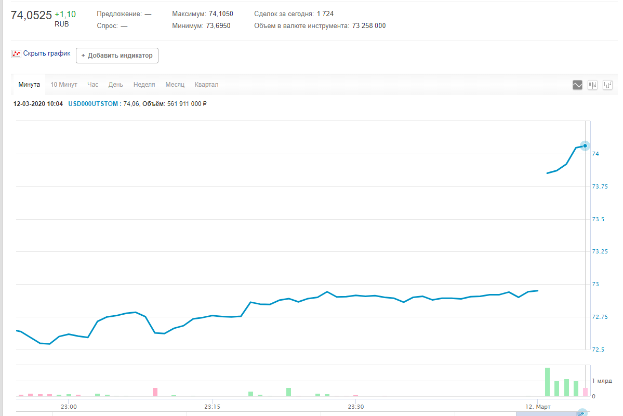This screenshot has width=623, height=416.
Task: Click the current price 74,0525
Action: click(x=31, y=15)
